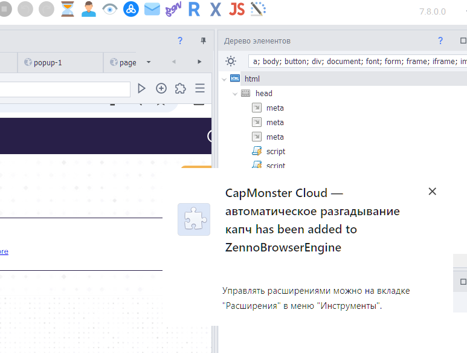The height and width of the screenshot is (353, 467).
Task: Click the circled plus icon by address bar
Action: tap(161, 88)
